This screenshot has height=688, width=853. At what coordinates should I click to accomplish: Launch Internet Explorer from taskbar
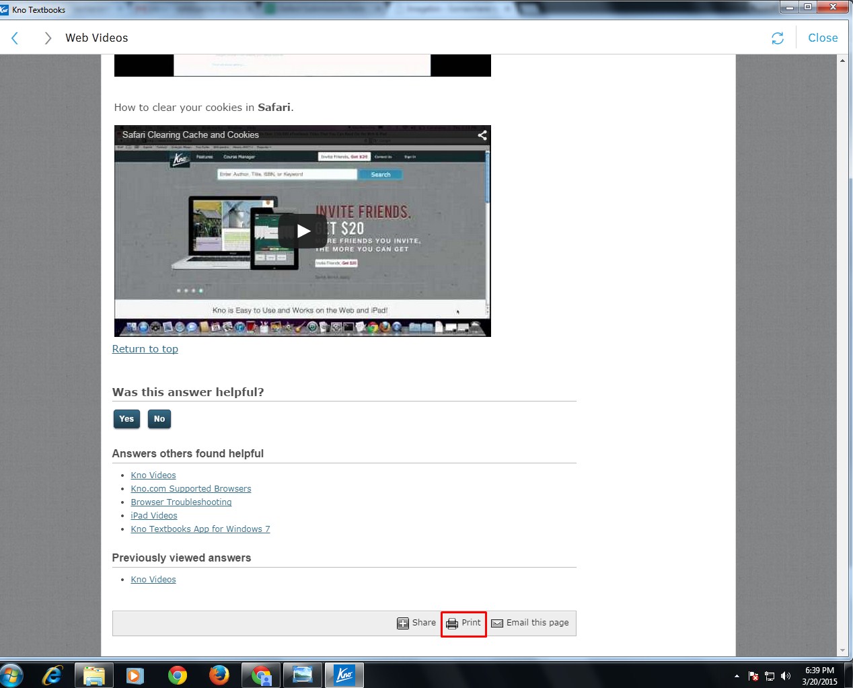[x=52, y=675]
